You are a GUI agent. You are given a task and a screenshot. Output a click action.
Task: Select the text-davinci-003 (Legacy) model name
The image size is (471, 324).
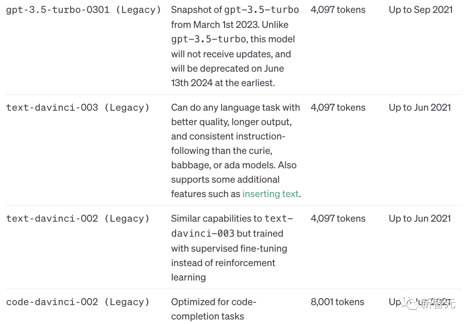[78, 108]
